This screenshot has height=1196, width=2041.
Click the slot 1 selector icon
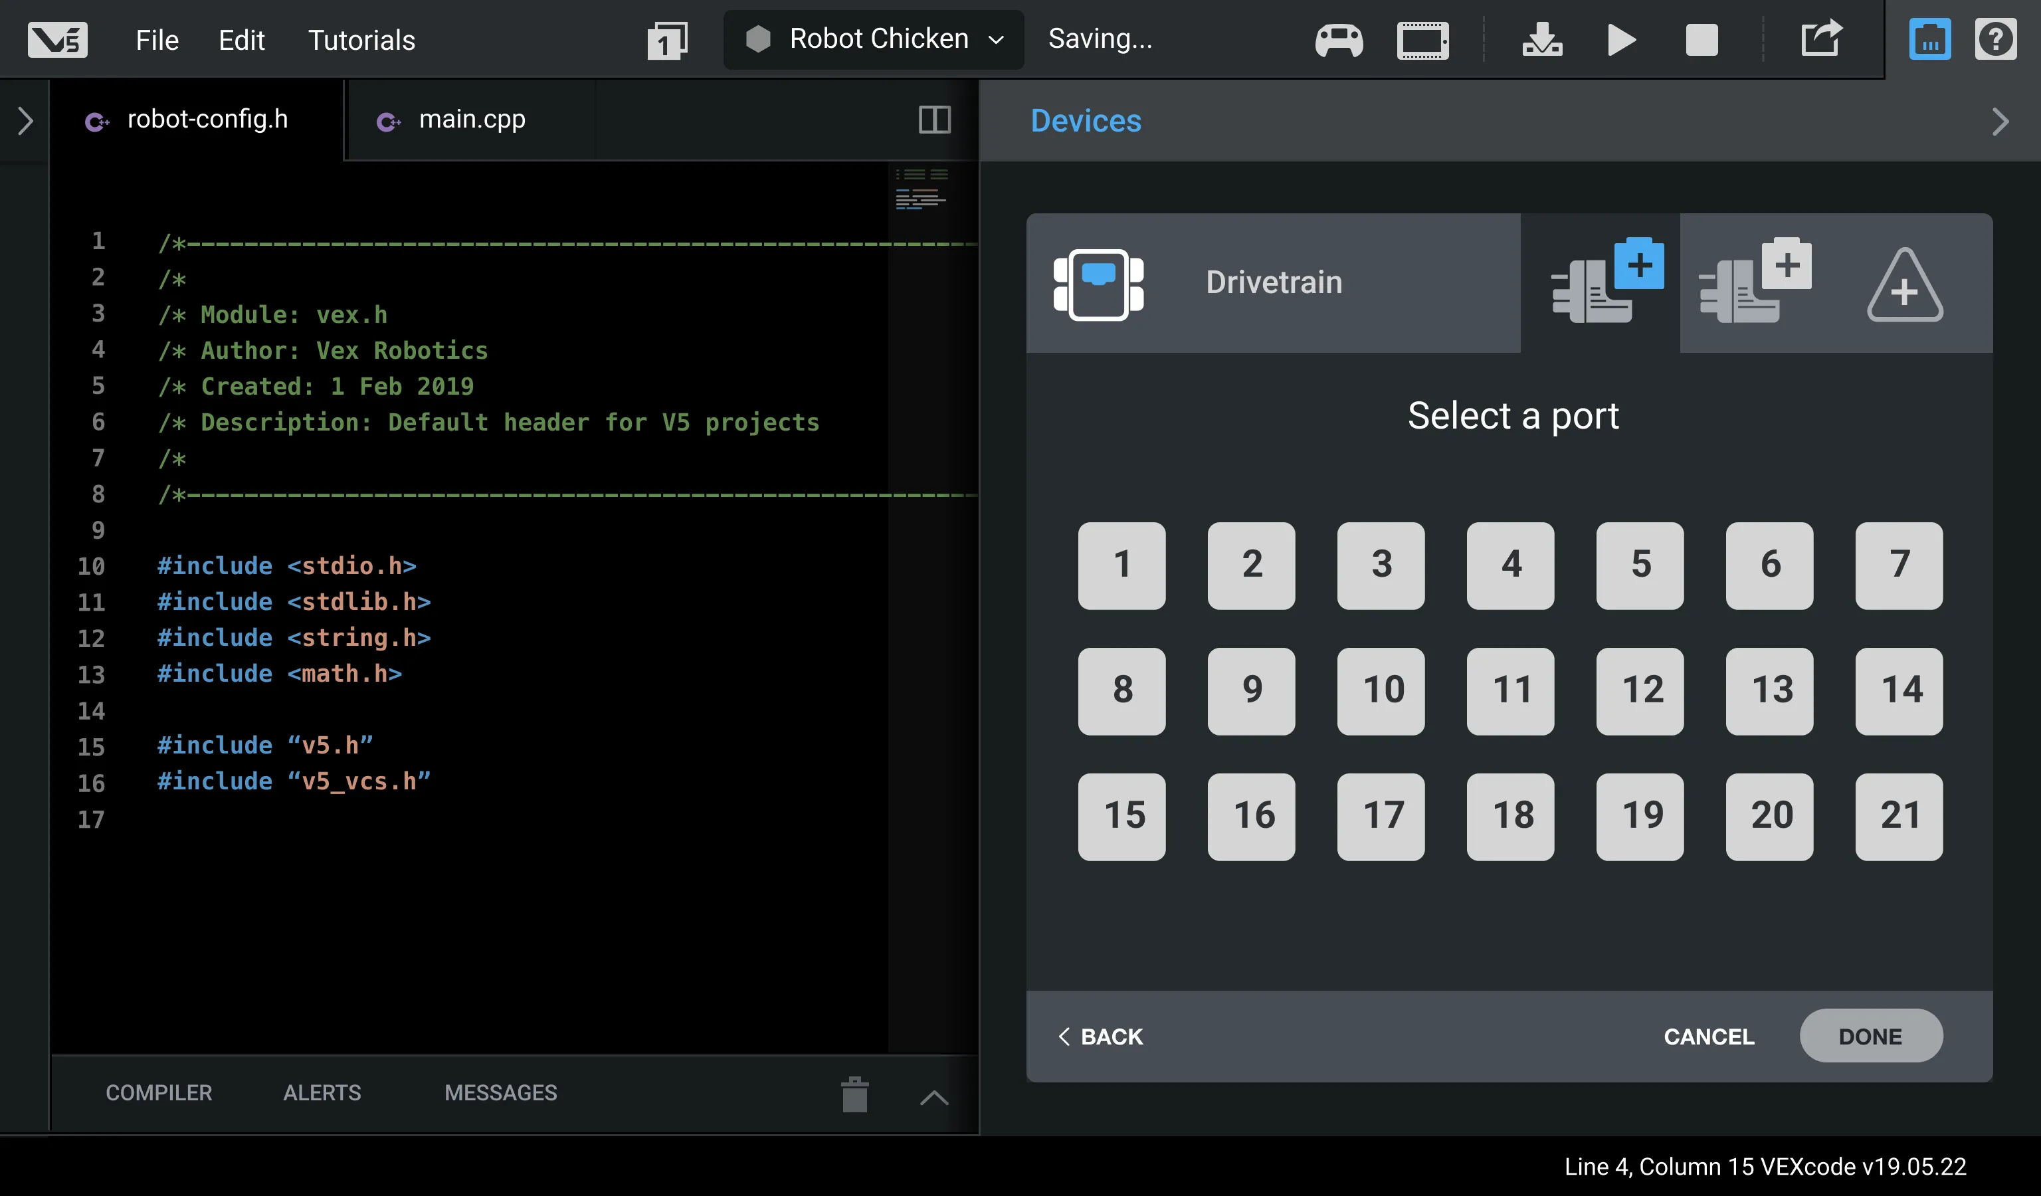coord(666,41)
